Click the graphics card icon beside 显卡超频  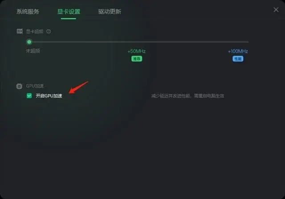[x=20, y=32]
